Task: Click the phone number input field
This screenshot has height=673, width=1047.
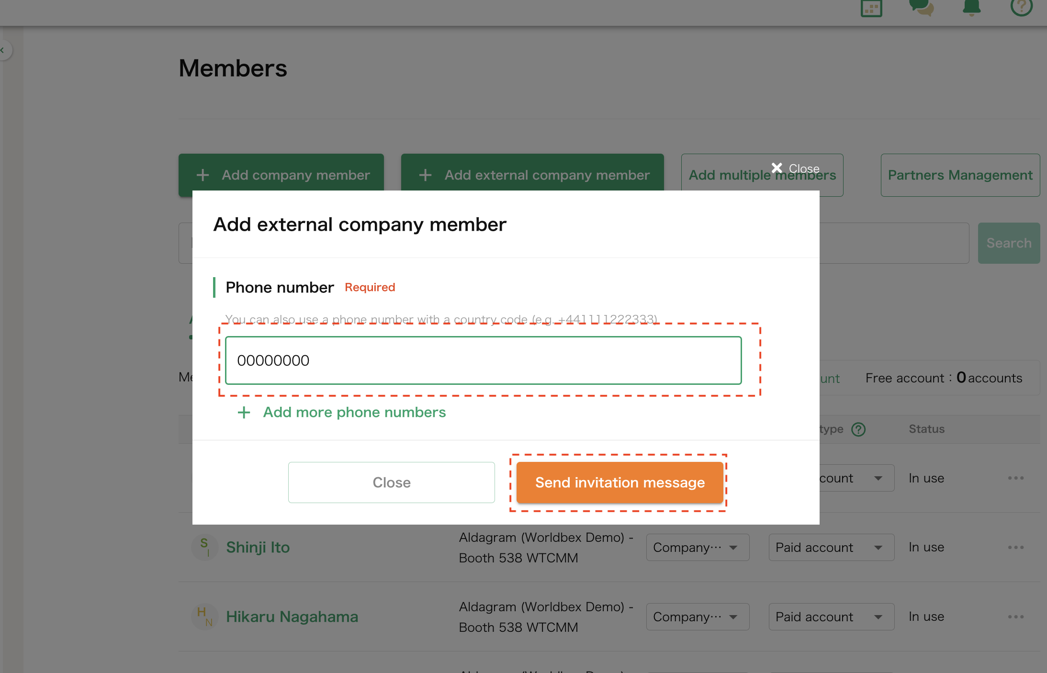Action: coord(483,360)
